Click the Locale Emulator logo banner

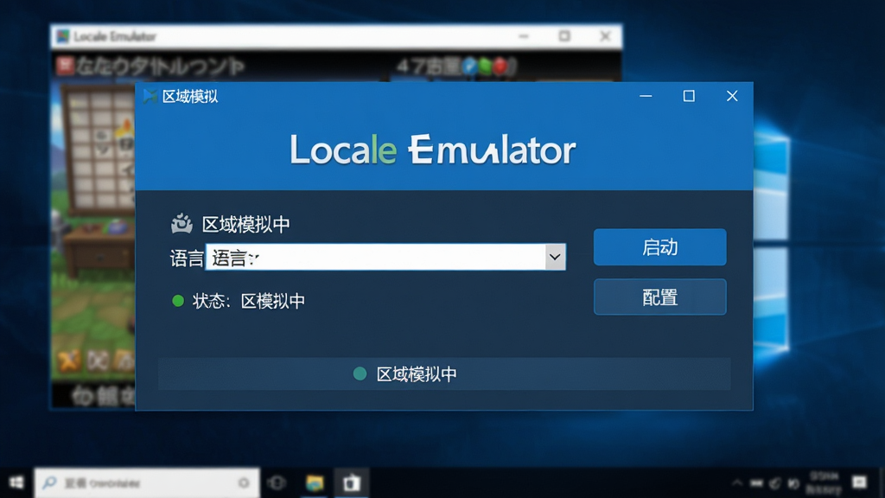click(x=433, y=150)
